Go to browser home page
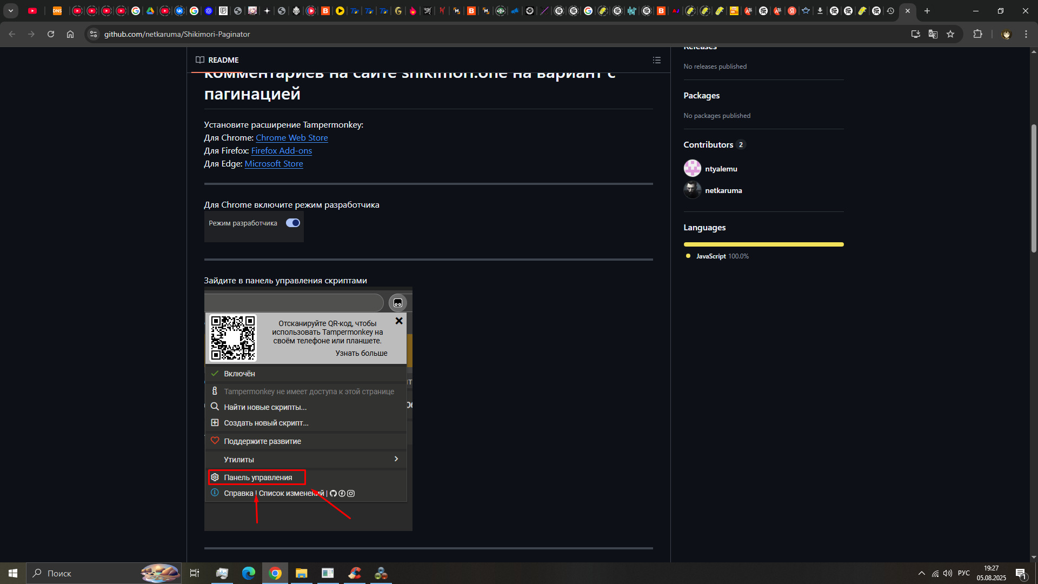 [70, 34]
